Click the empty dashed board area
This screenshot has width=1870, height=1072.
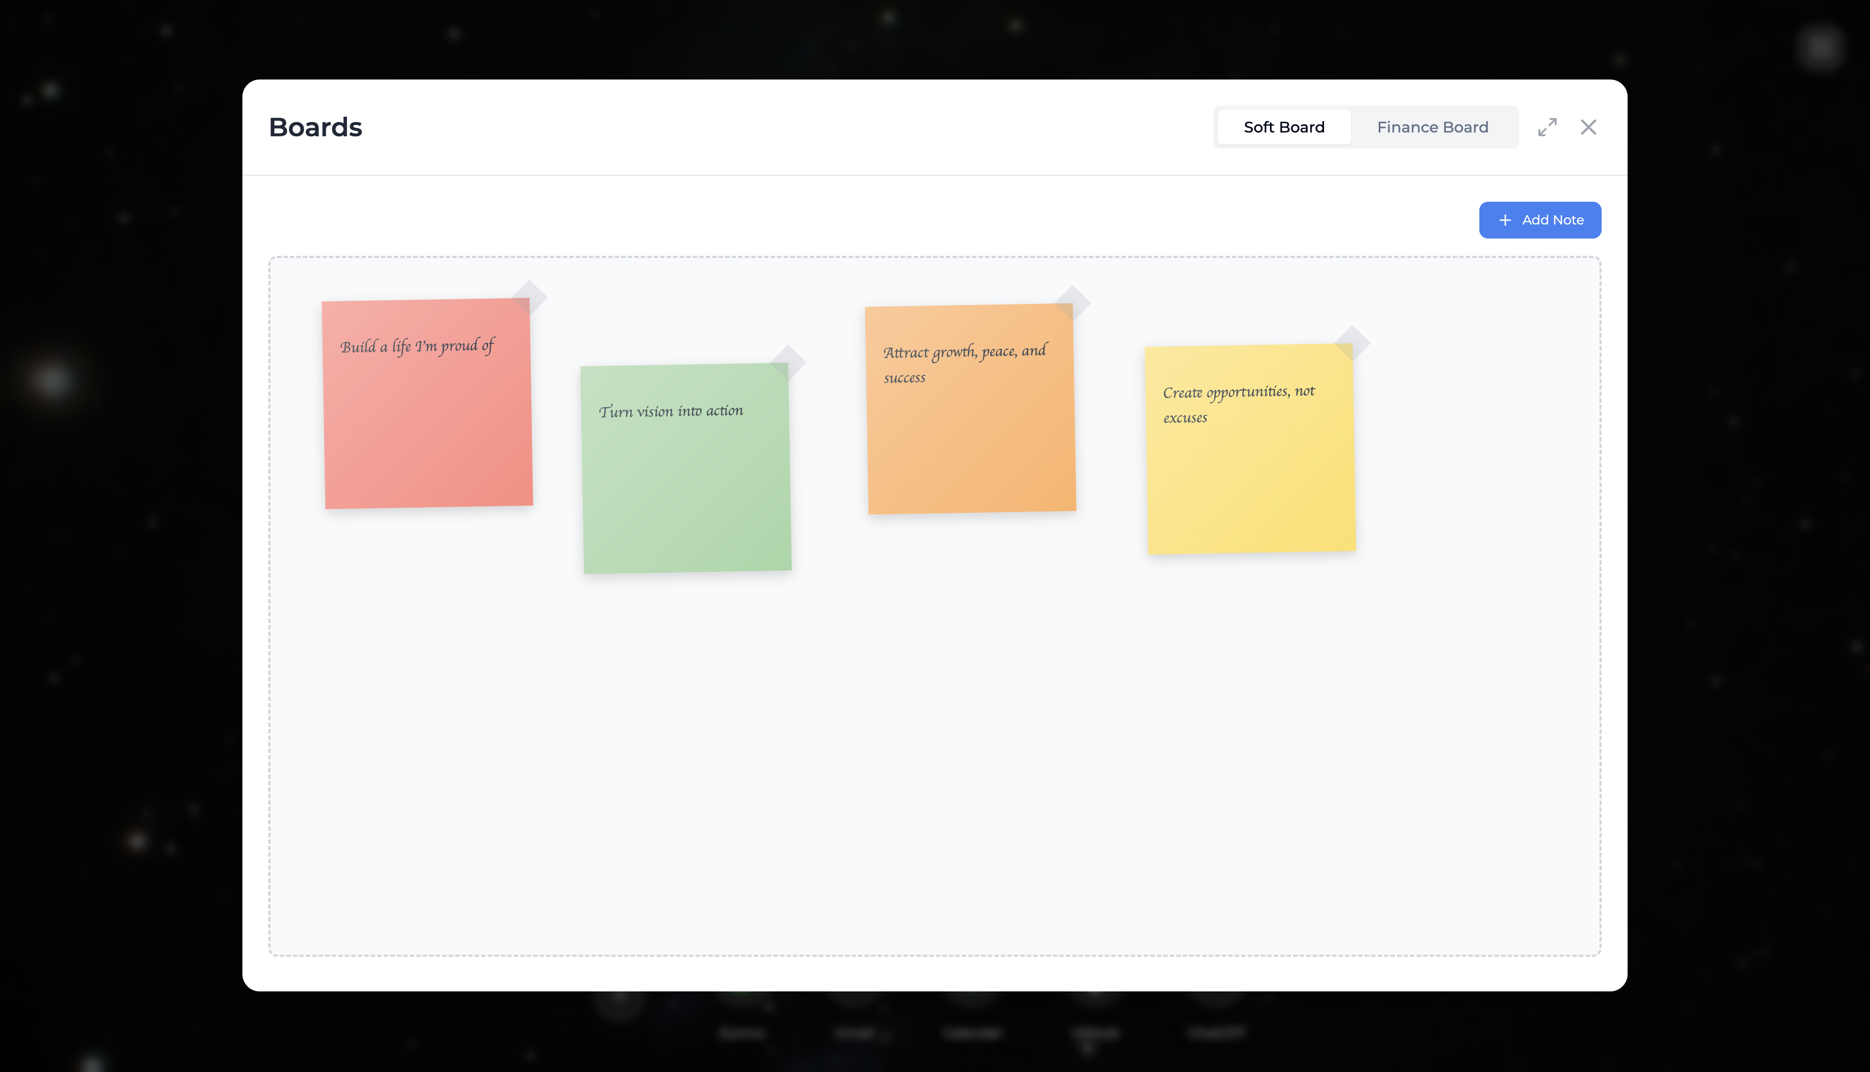[x=936, y=773]
